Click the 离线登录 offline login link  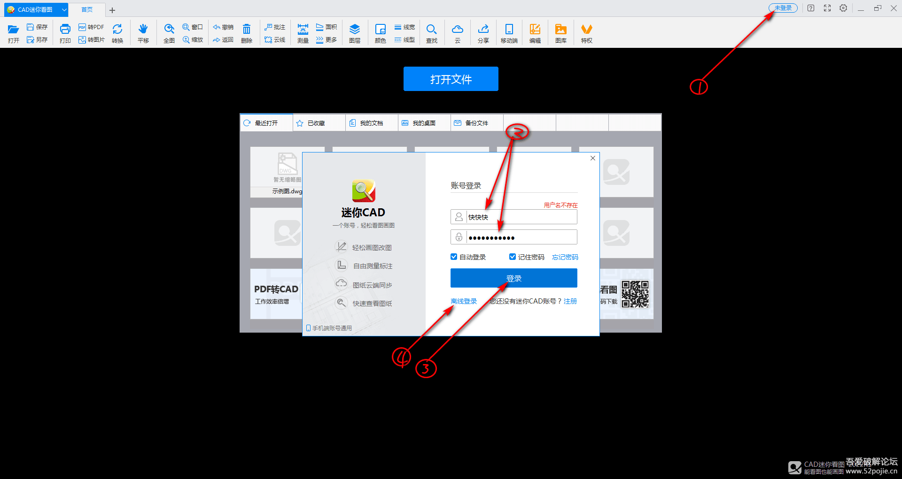click(x=464, y=301)
